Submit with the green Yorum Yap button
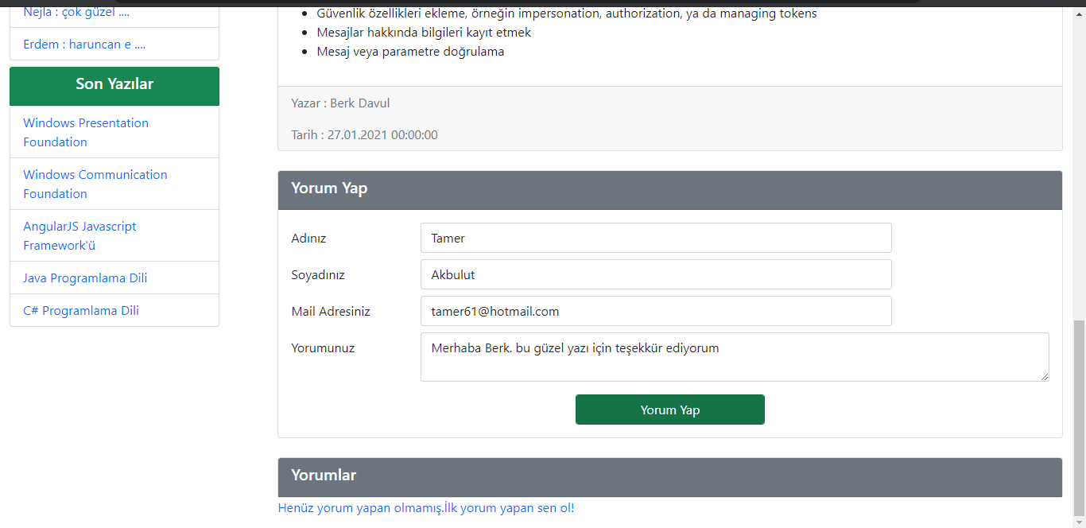1086x528 pixels. coord(670,410)
